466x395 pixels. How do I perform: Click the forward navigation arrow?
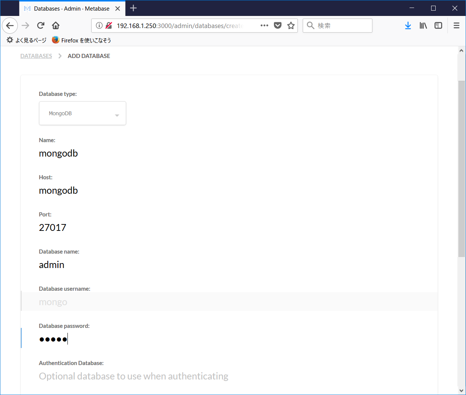coord(25,25)
